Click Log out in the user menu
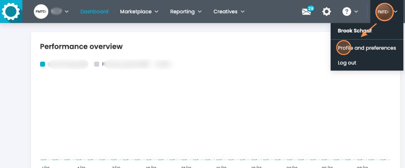405x168 pixels. coord(347,63)
